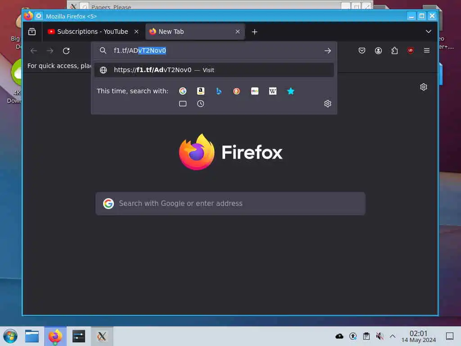
Task: Search this time with Bing
Action: 219,91
